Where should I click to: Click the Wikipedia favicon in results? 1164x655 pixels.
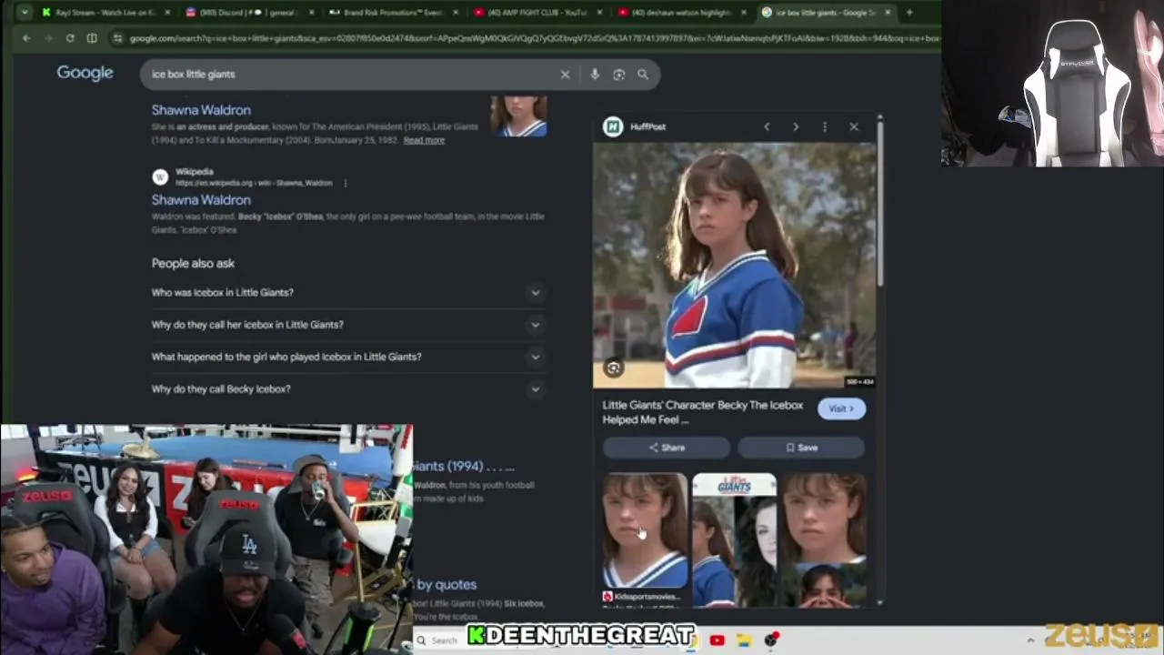160,176
